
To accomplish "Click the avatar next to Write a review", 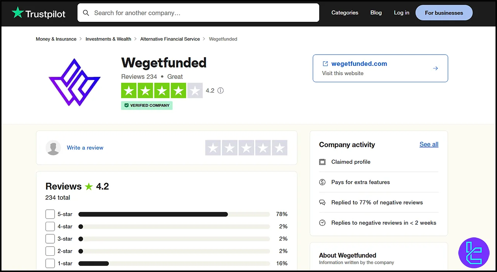I will [x=53, y=148].
